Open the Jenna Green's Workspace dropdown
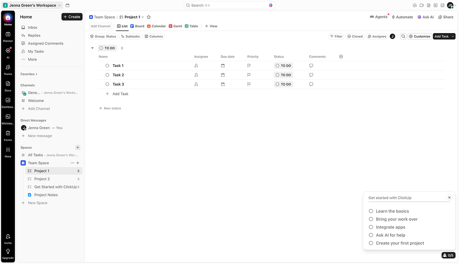459x264 pixels. (32, 5)
